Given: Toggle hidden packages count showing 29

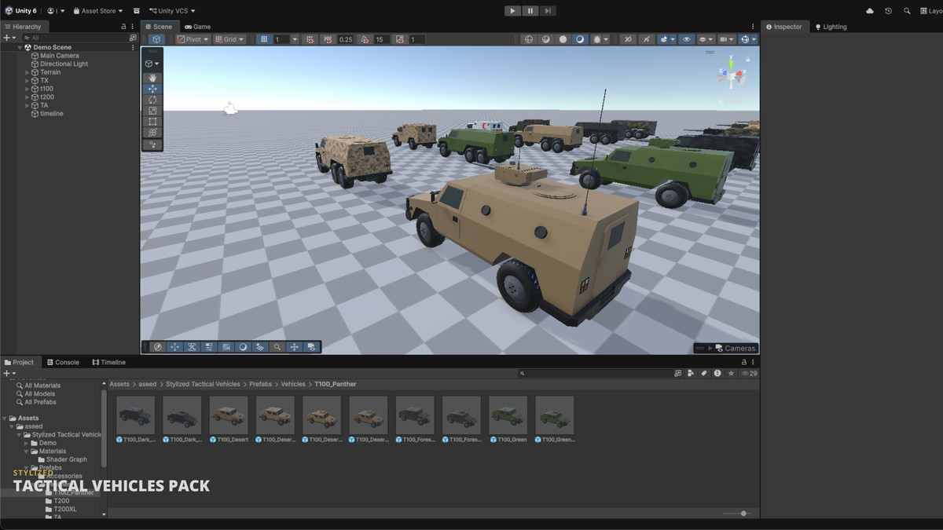Looking at the screenshot, I should click(x=750, y=374).
